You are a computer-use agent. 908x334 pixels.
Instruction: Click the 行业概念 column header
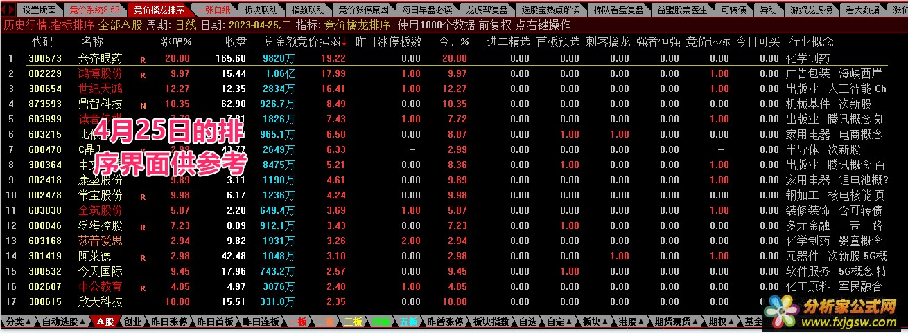tap(812, 41)
